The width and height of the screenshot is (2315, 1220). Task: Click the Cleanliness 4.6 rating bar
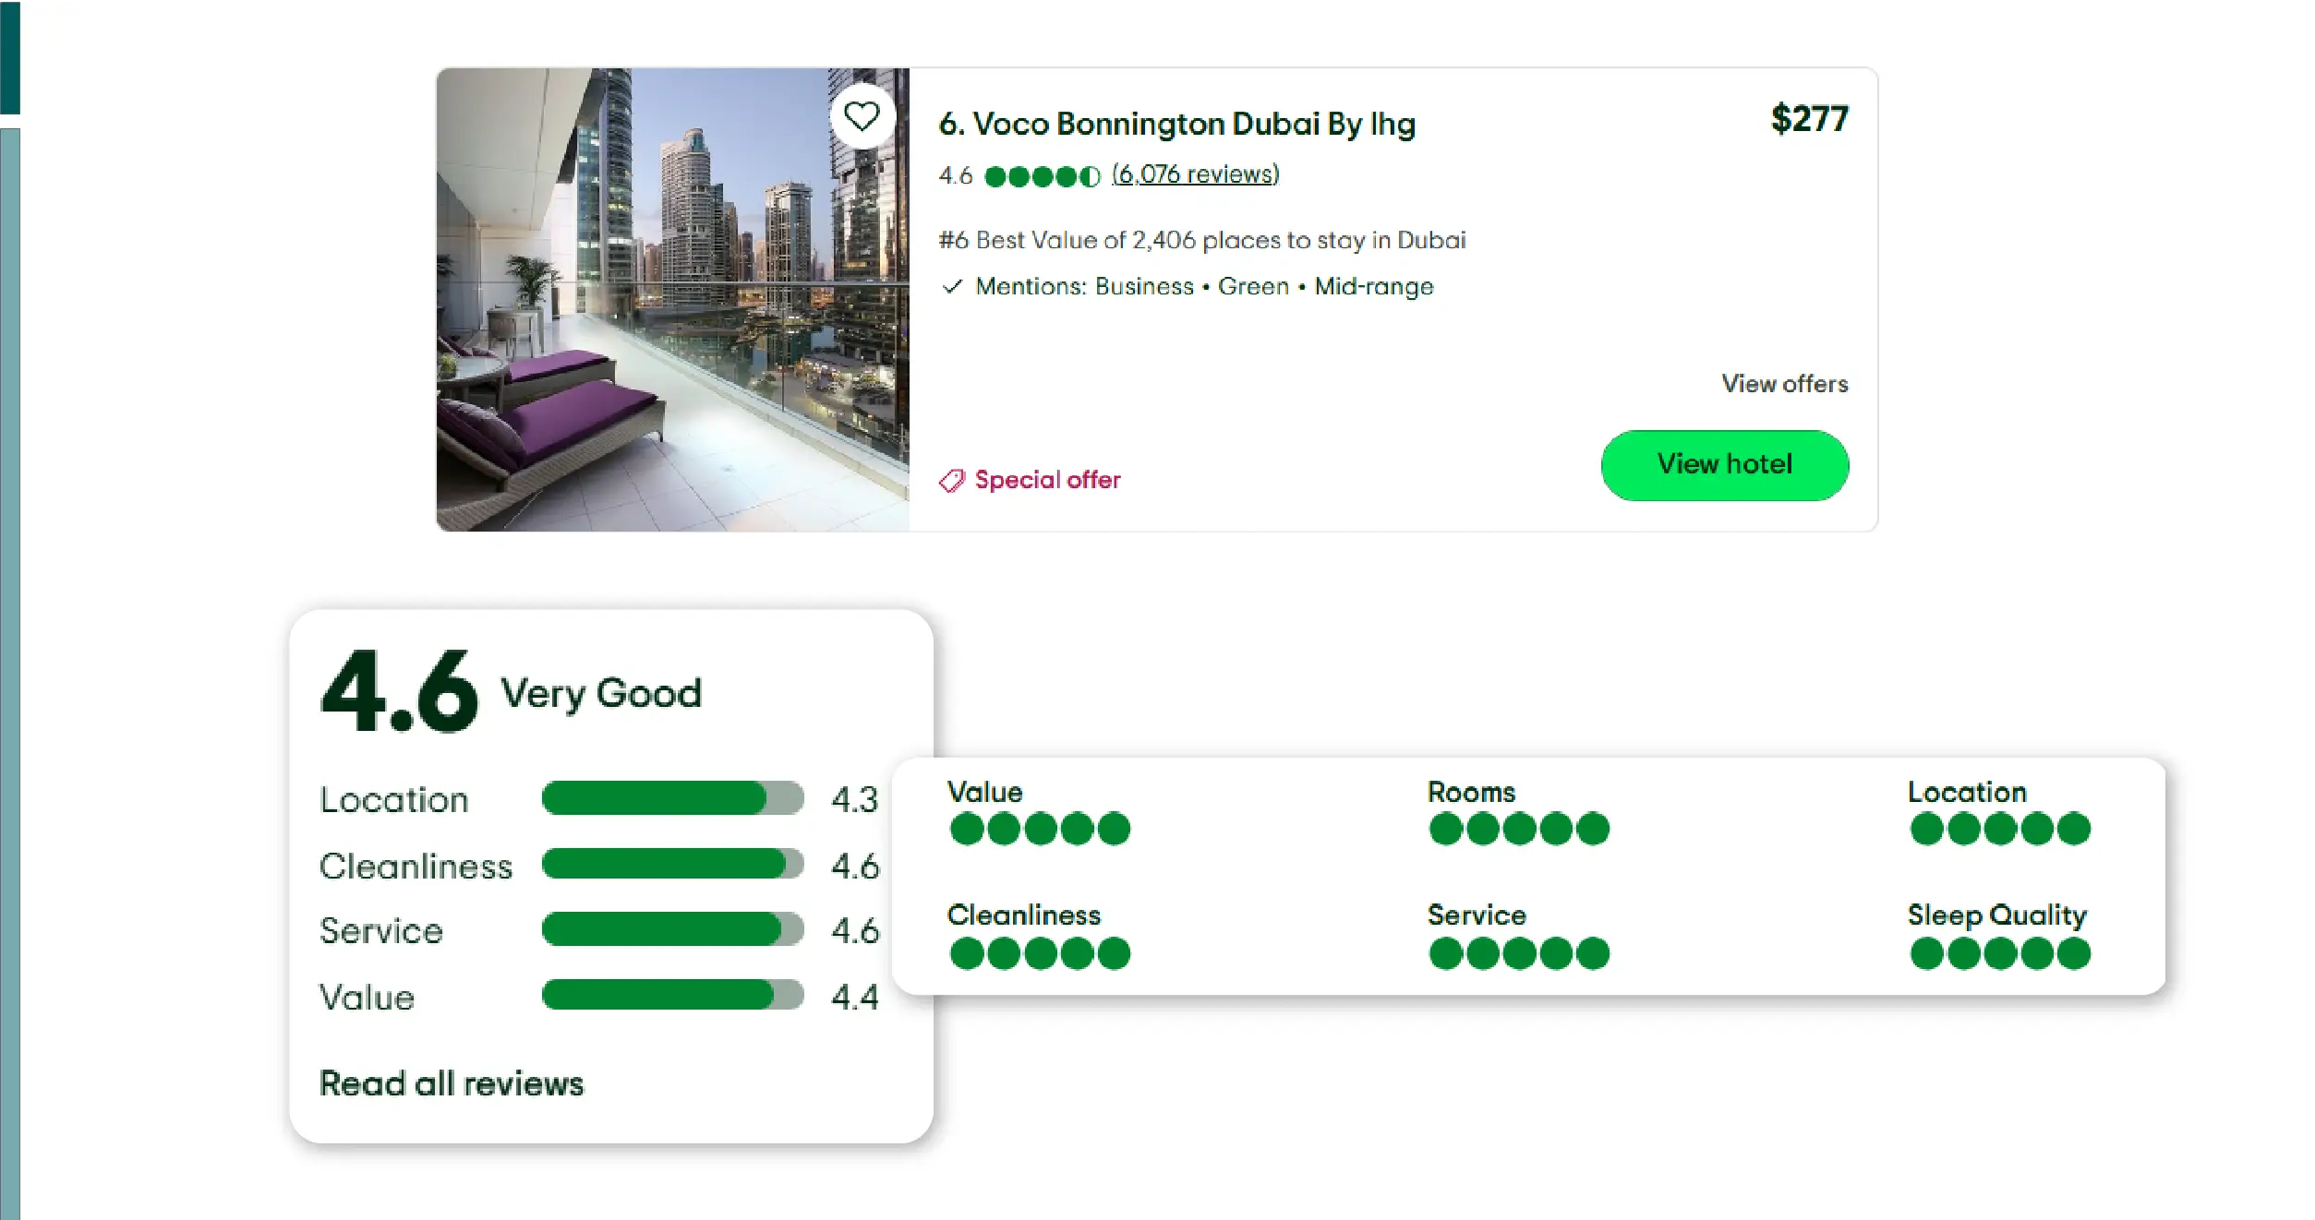(672, 865)
